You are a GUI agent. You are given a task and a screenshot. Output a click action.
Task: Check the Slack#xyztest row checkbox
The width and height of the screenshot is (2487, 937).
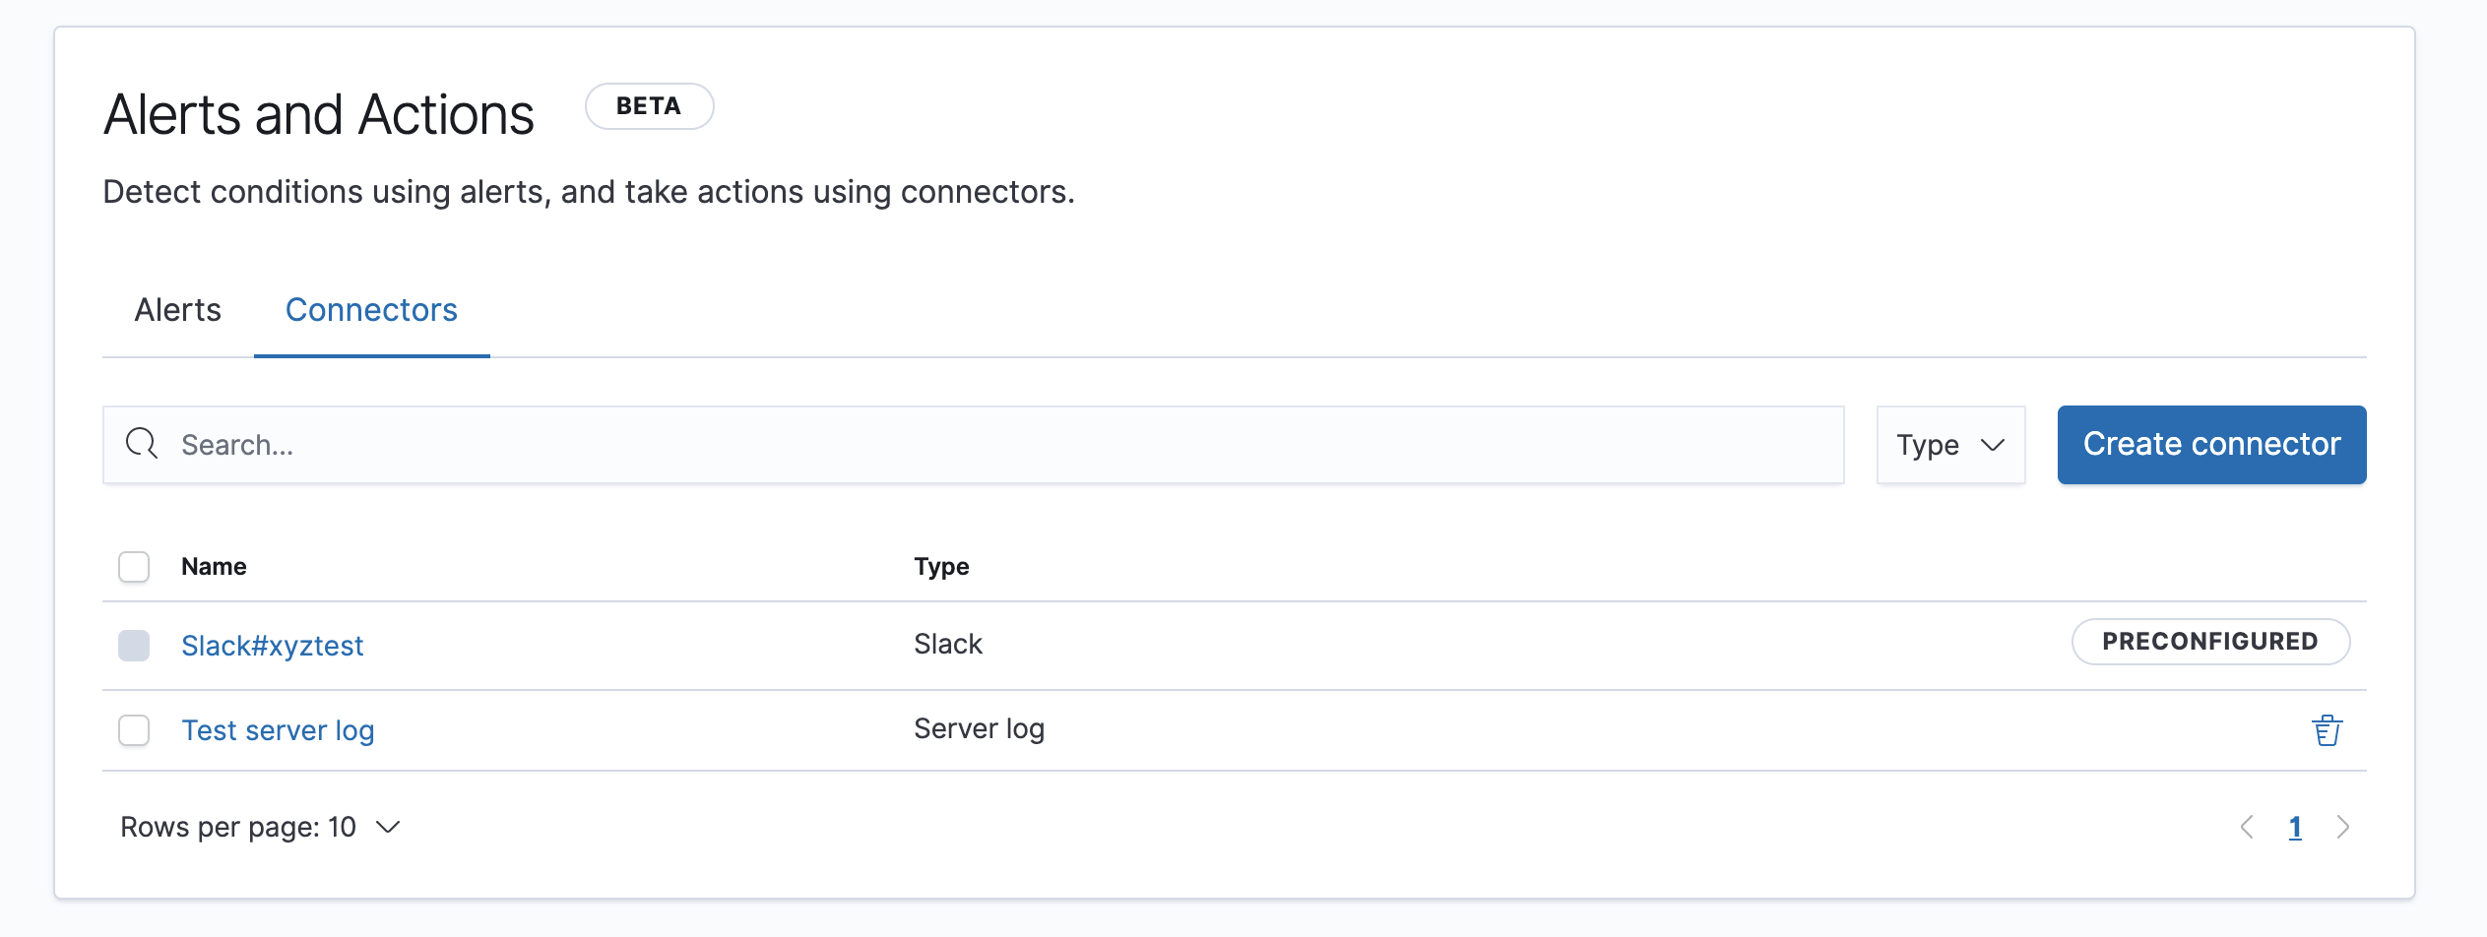[x=134, y=646]
